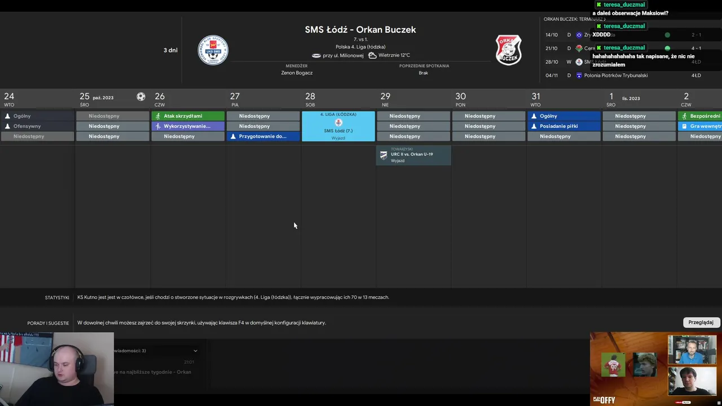
Task: Click club badge in the 21/10 fixture row
Action: click(x=579, y=48)
